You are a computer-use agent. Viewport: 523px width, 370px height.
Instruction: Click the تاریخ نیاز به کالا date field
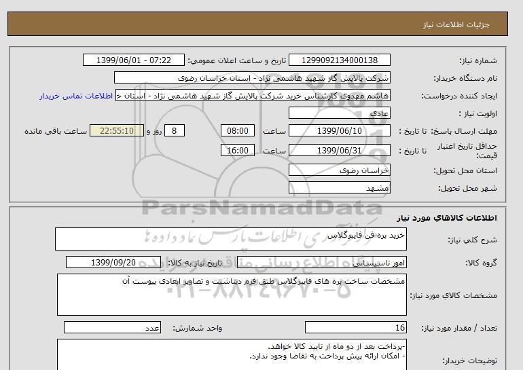point(113,263)
